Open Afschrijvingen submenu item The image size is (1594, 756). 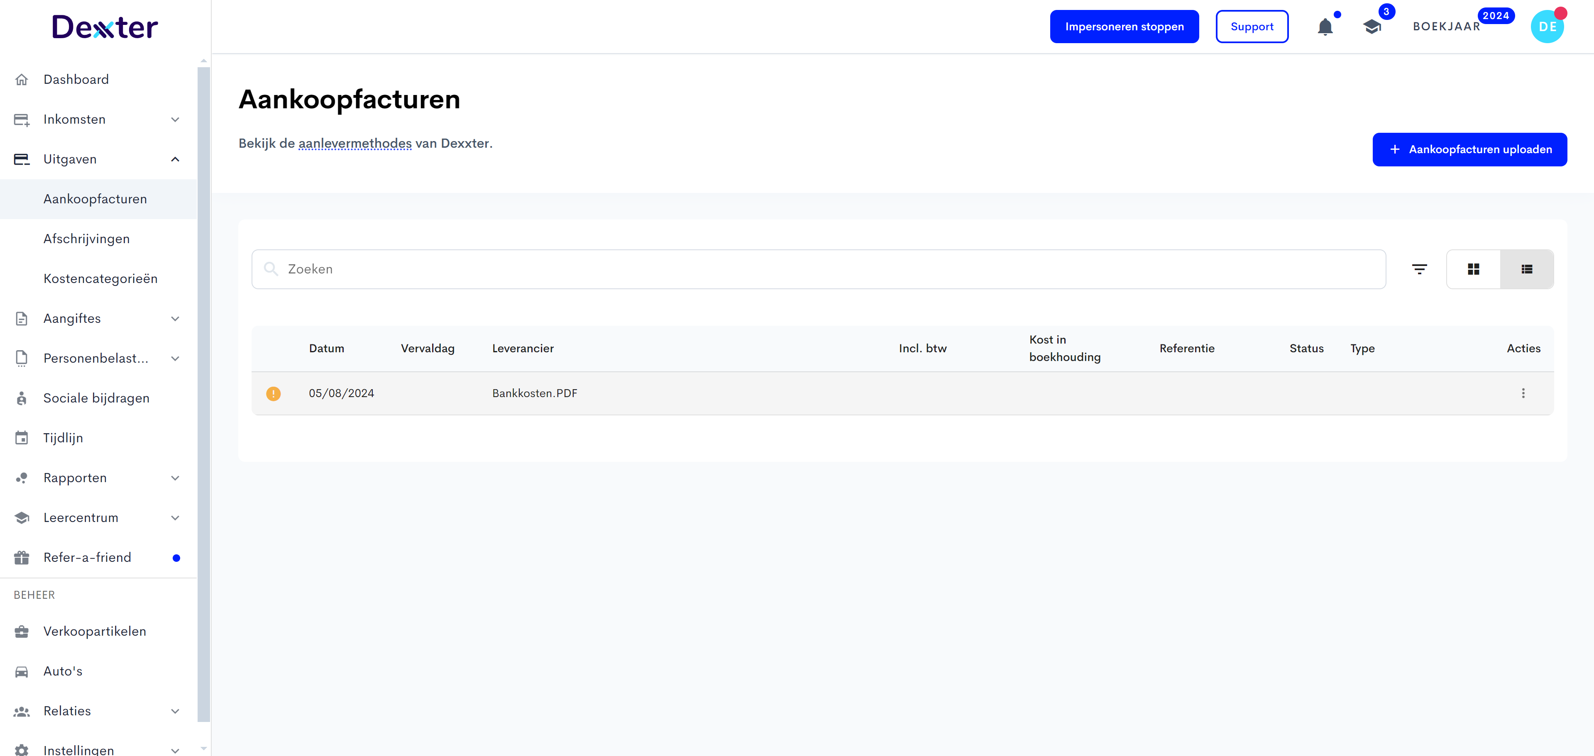click(98, 239)
